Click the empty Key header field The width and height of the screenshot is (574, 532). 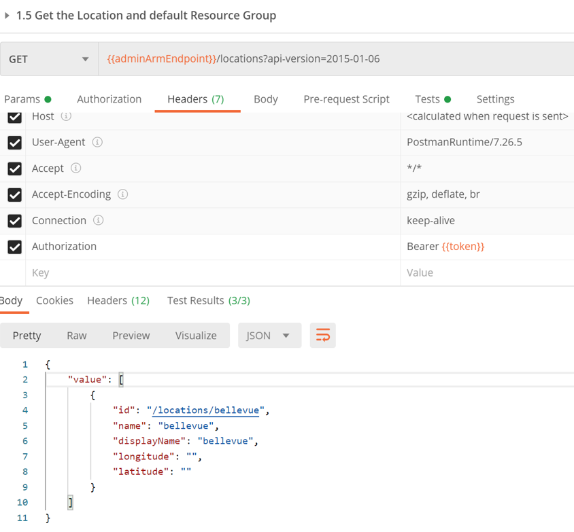click(213, 272)
